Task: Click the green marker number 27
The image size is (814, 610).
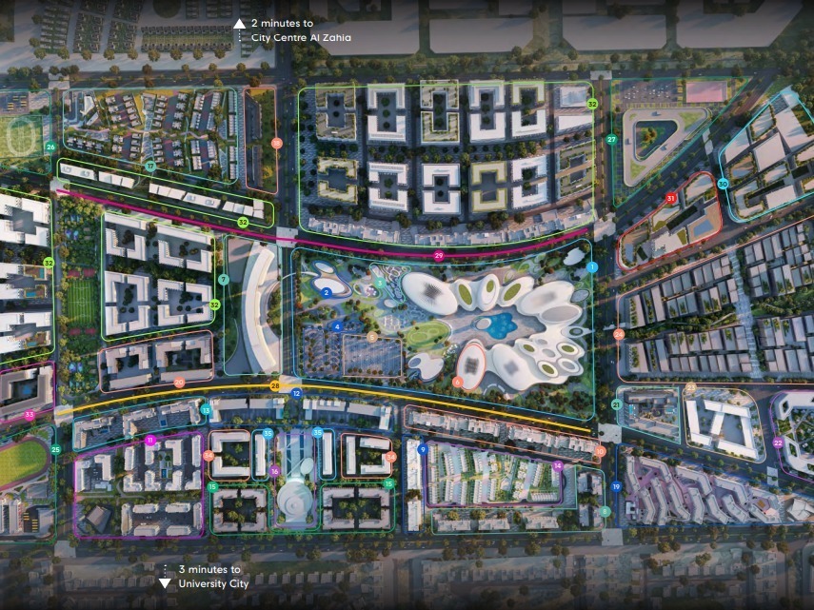Action: [612, 139]
